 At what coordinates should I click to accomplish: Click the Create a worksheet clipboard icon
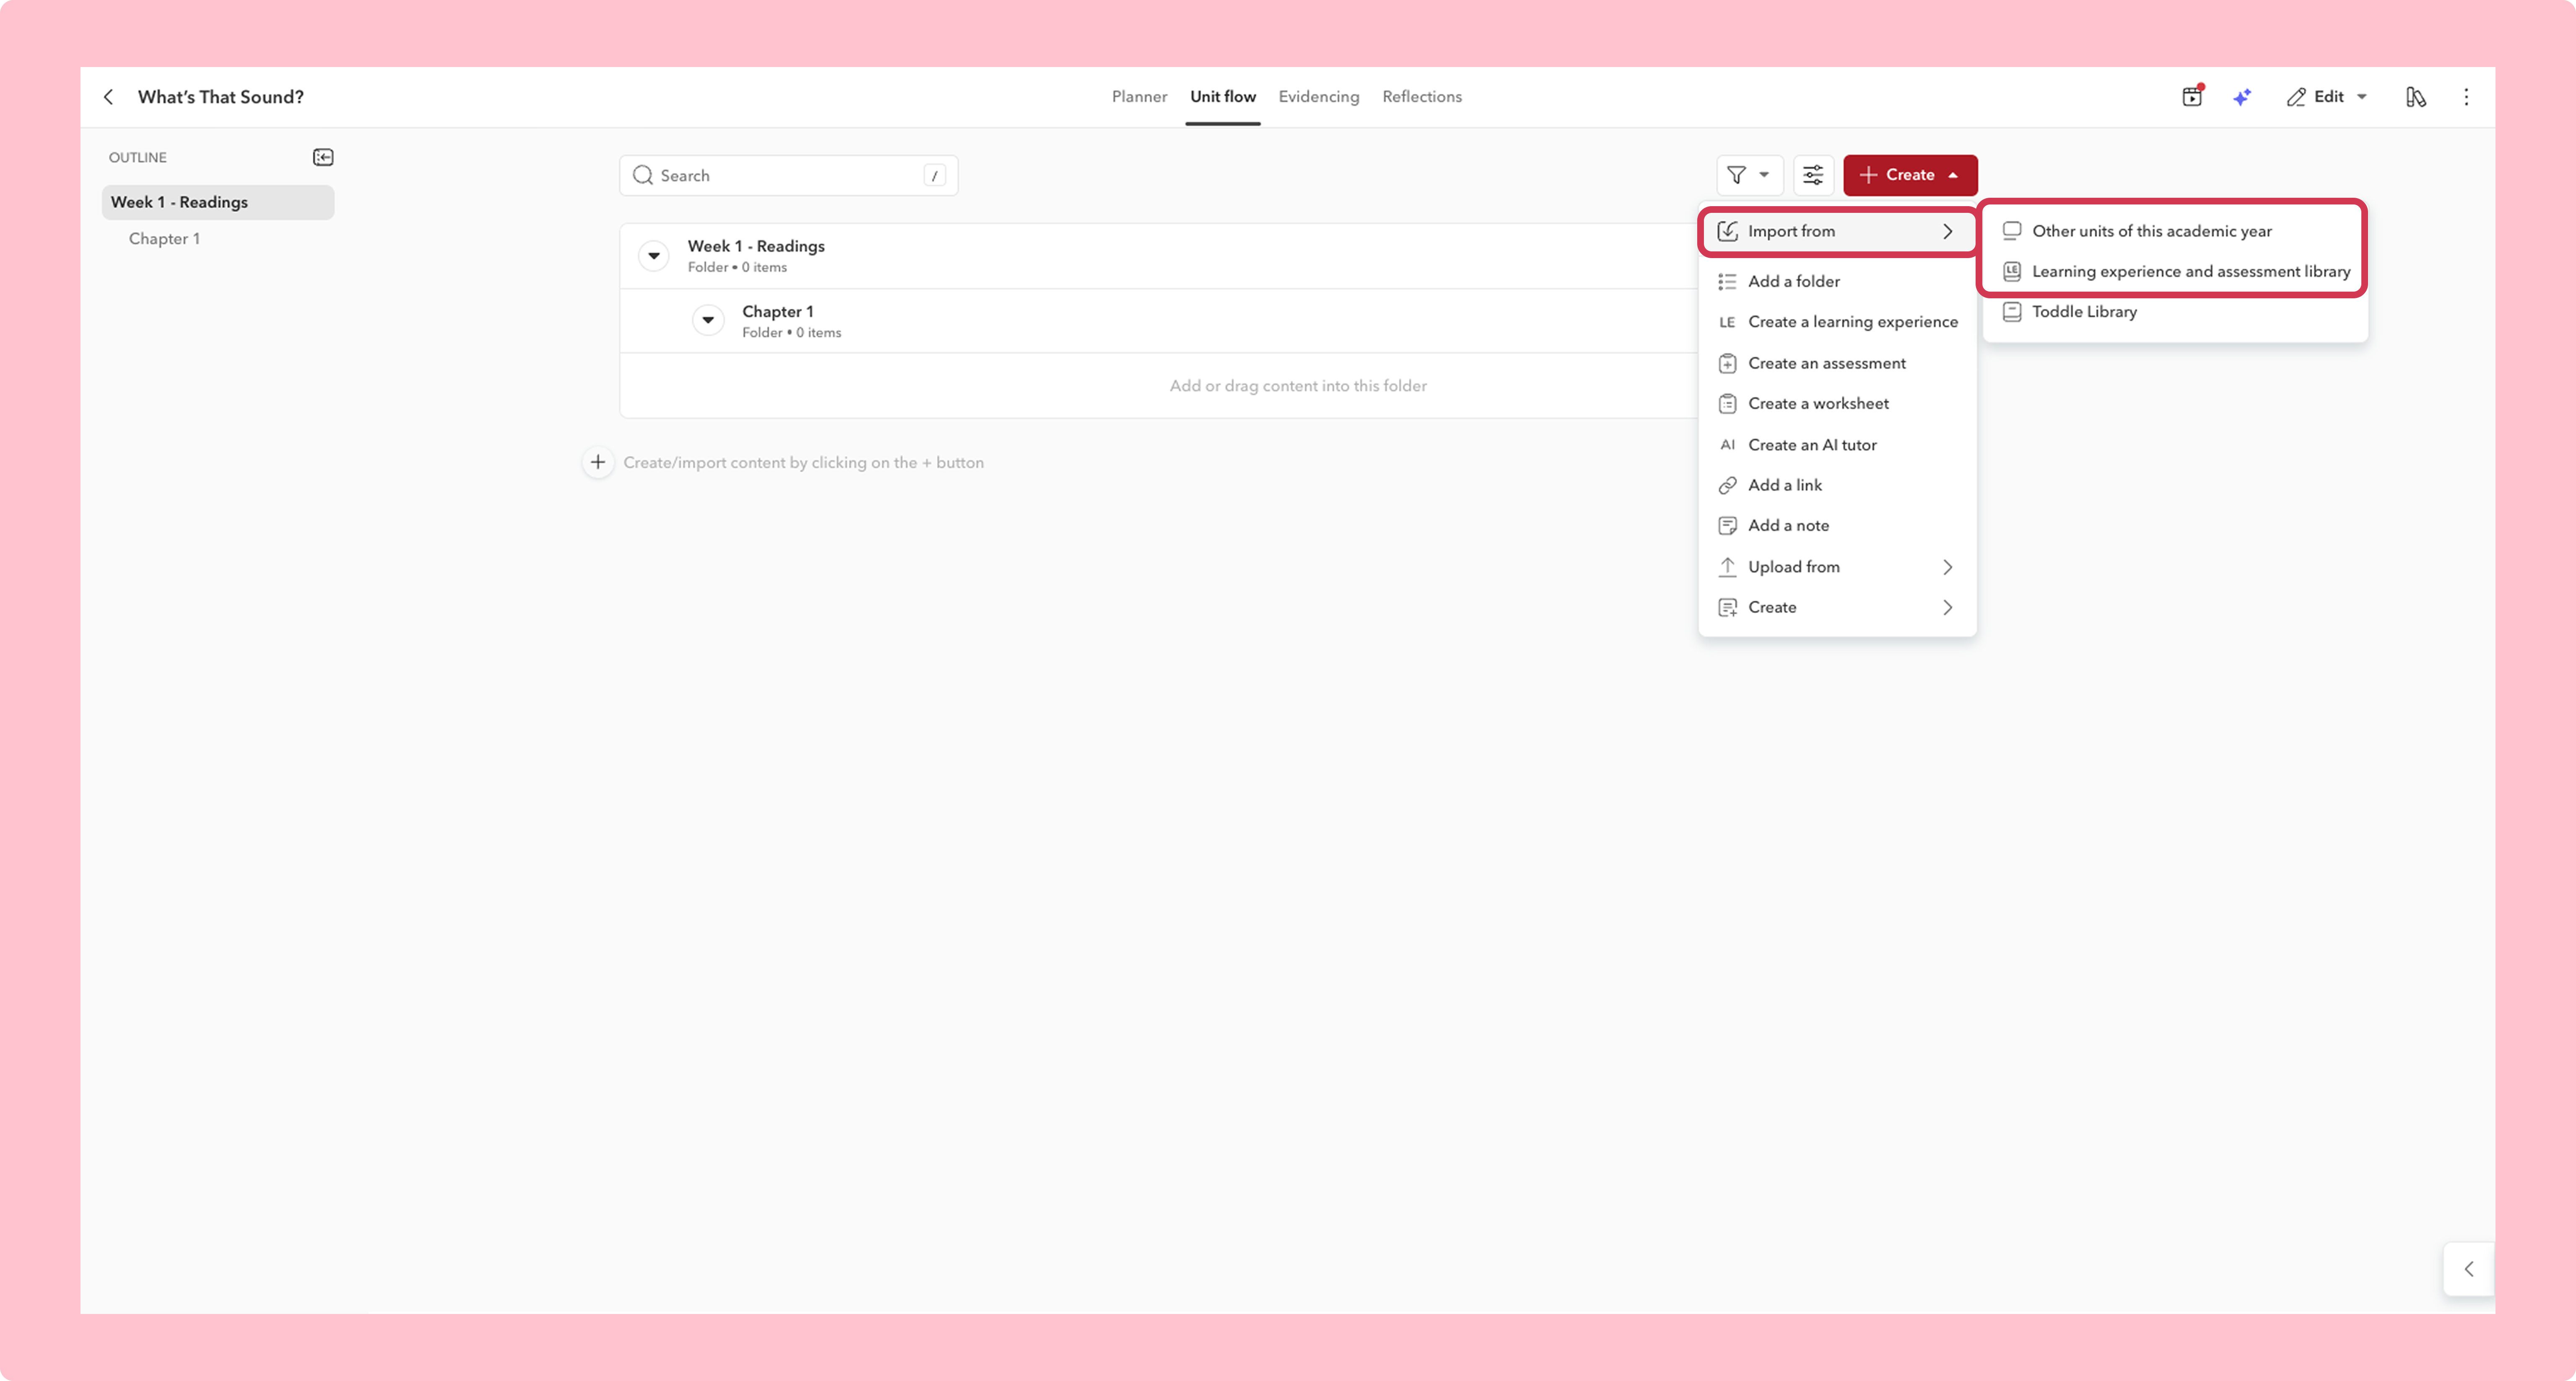(x=1727, y=404)
